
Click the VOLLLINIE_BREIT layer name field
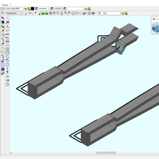(14, 9)
